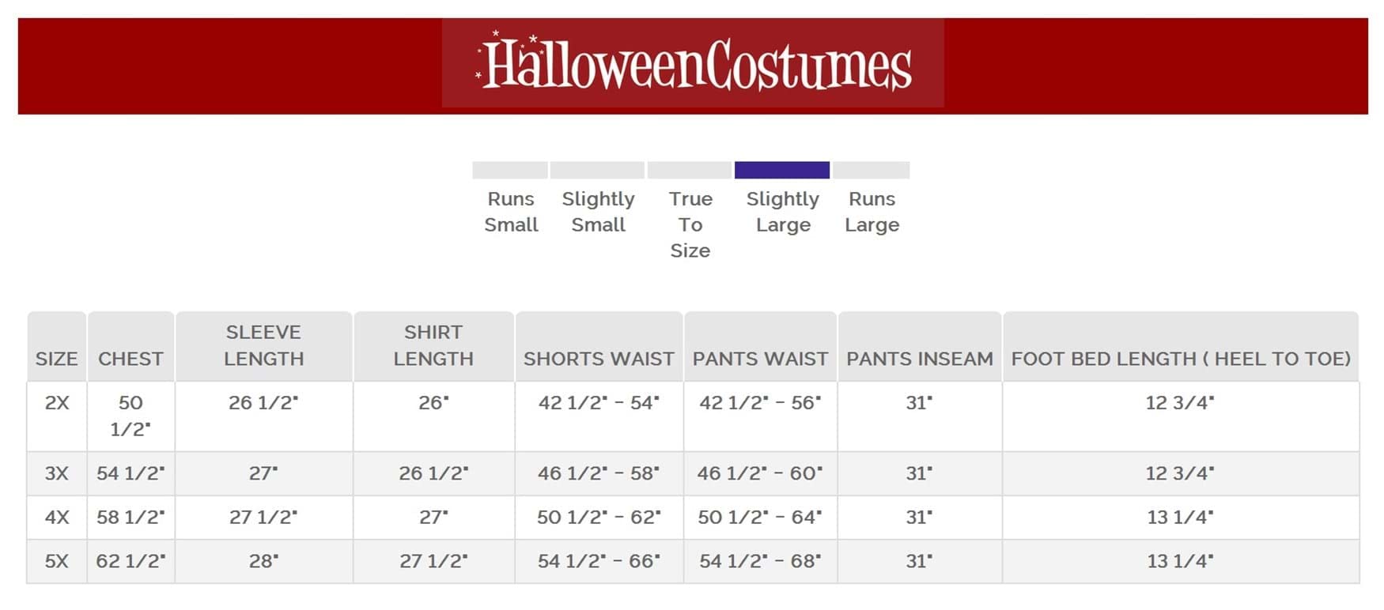Image resolution: width=1384 pixels, height=610 pixels.
Task: Click the SLEEVE LENGTH column header
Action: (263, 345)
